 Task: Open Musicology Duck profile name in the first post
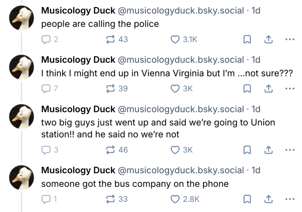[x=78, y=11]
